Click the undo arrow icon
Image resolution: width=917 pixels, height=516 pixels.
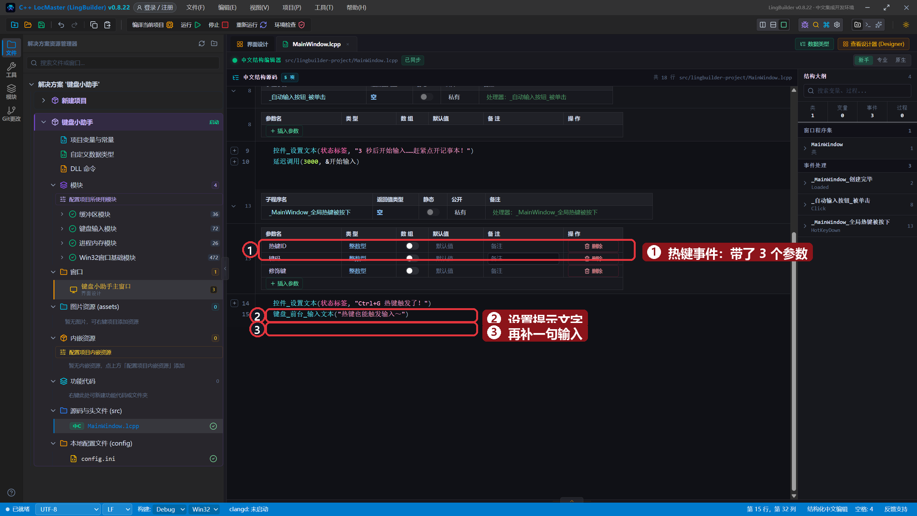tap(61, 25)
